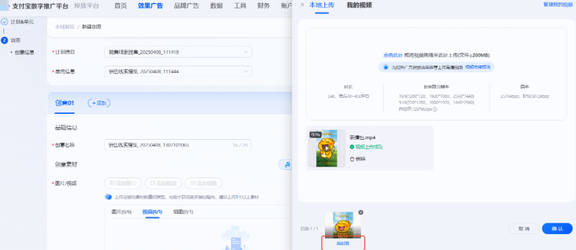Open the 管理我的视频 link
This screenshot has height=250, width=576.
coord(557,4)
